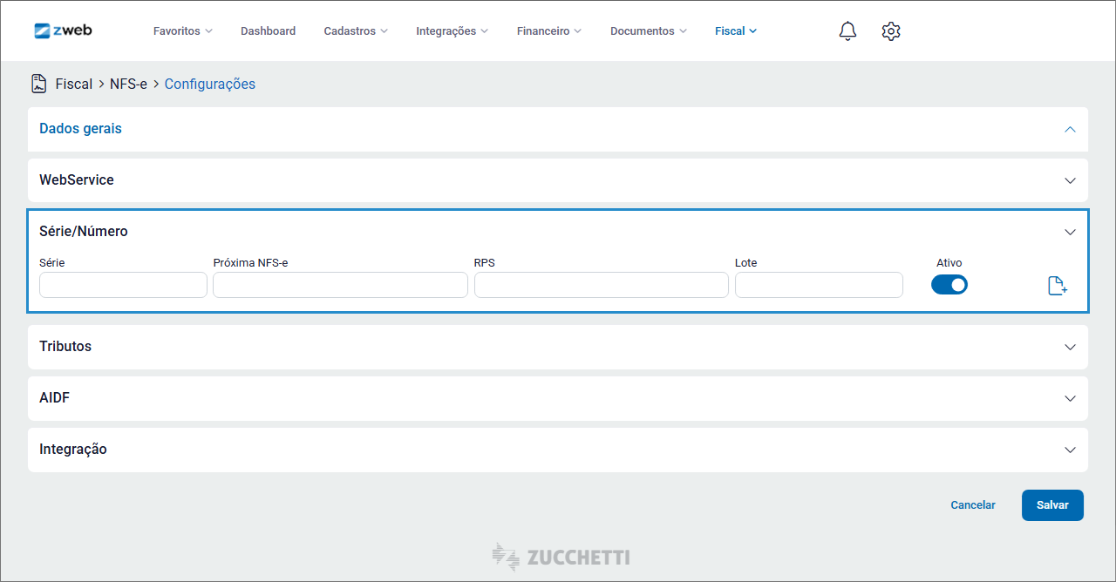
Task: Open the Financeiro dropdown menu
Action: click(548, 31)
